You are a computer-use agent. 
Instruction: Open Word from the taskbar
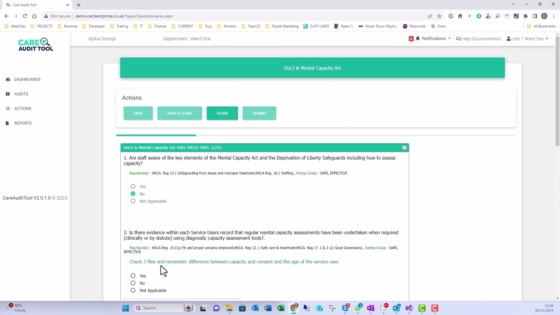click(268, 308)
